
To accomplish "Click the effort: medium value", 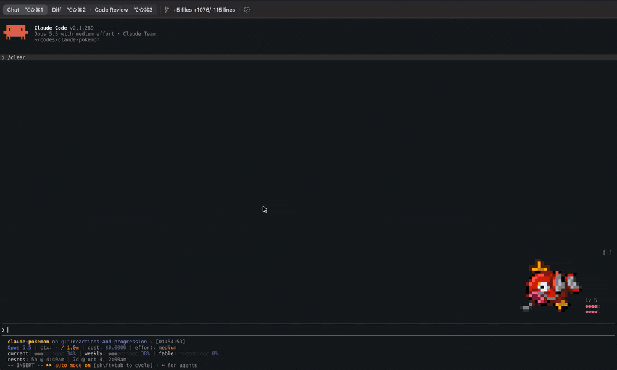I will 156,348.
